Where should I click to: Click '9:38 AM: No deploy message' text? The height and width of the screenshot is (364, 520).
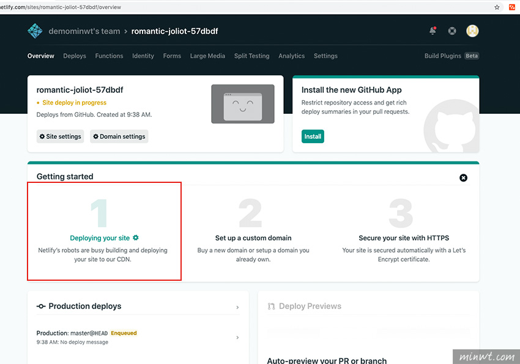point(72,342)
